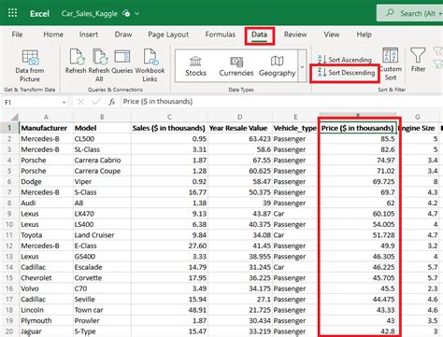Viewport: 443px width, 337px height.
Task: Switch to the Insert tab
Action: (89, 35)
